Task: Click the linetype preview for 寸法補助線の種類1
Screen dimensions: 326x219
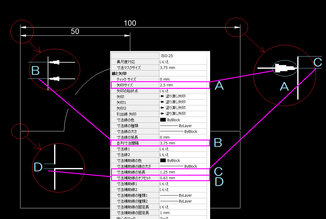Action: 169,195
